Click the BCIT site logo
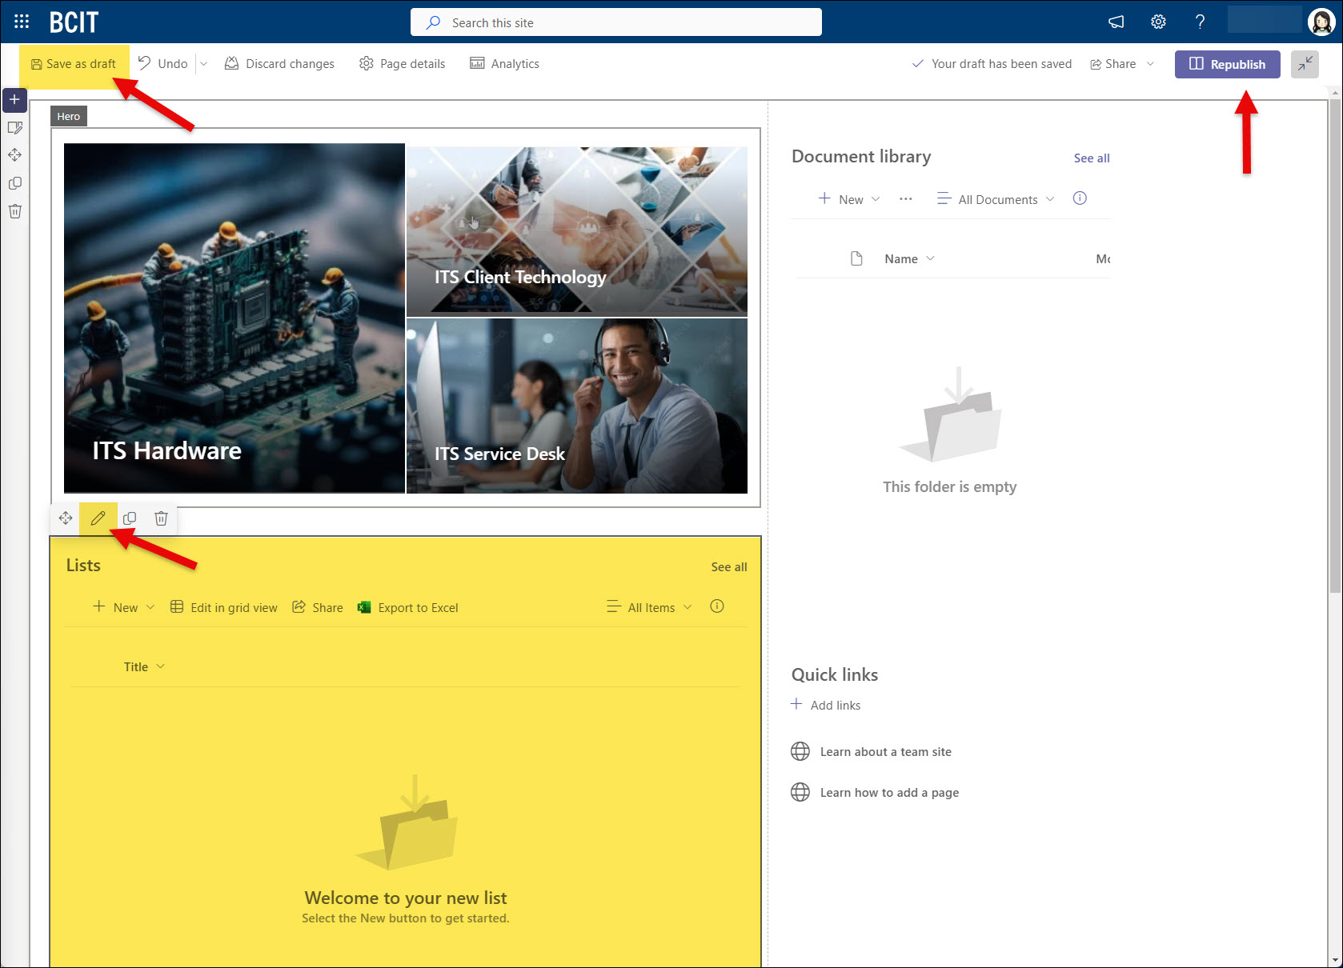 point(74,22)
